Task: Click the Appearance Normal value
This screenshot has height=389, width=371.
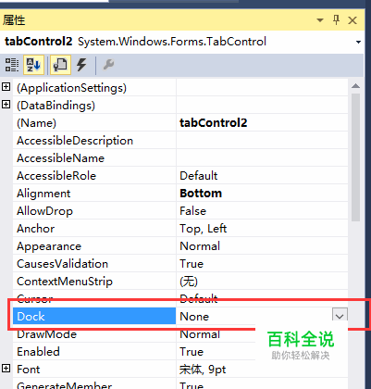Action: coord(200,246)
